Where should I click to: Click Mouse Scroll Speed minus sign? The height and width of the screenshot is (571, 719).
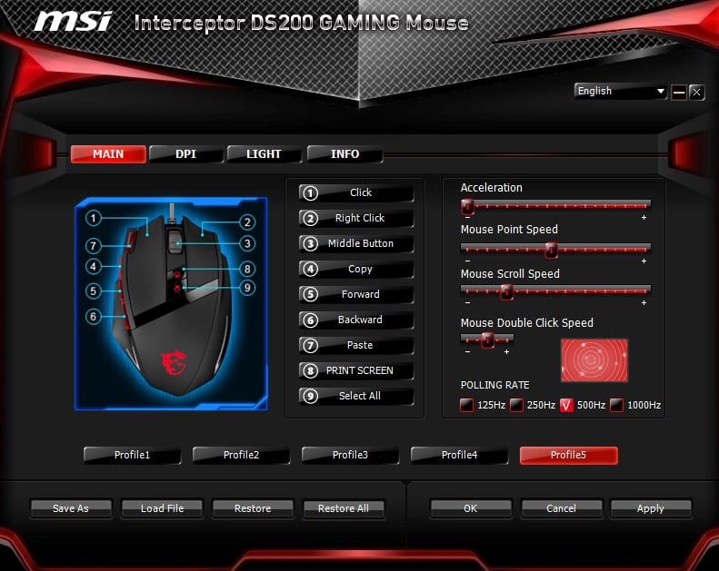click(x=467, y=303)
